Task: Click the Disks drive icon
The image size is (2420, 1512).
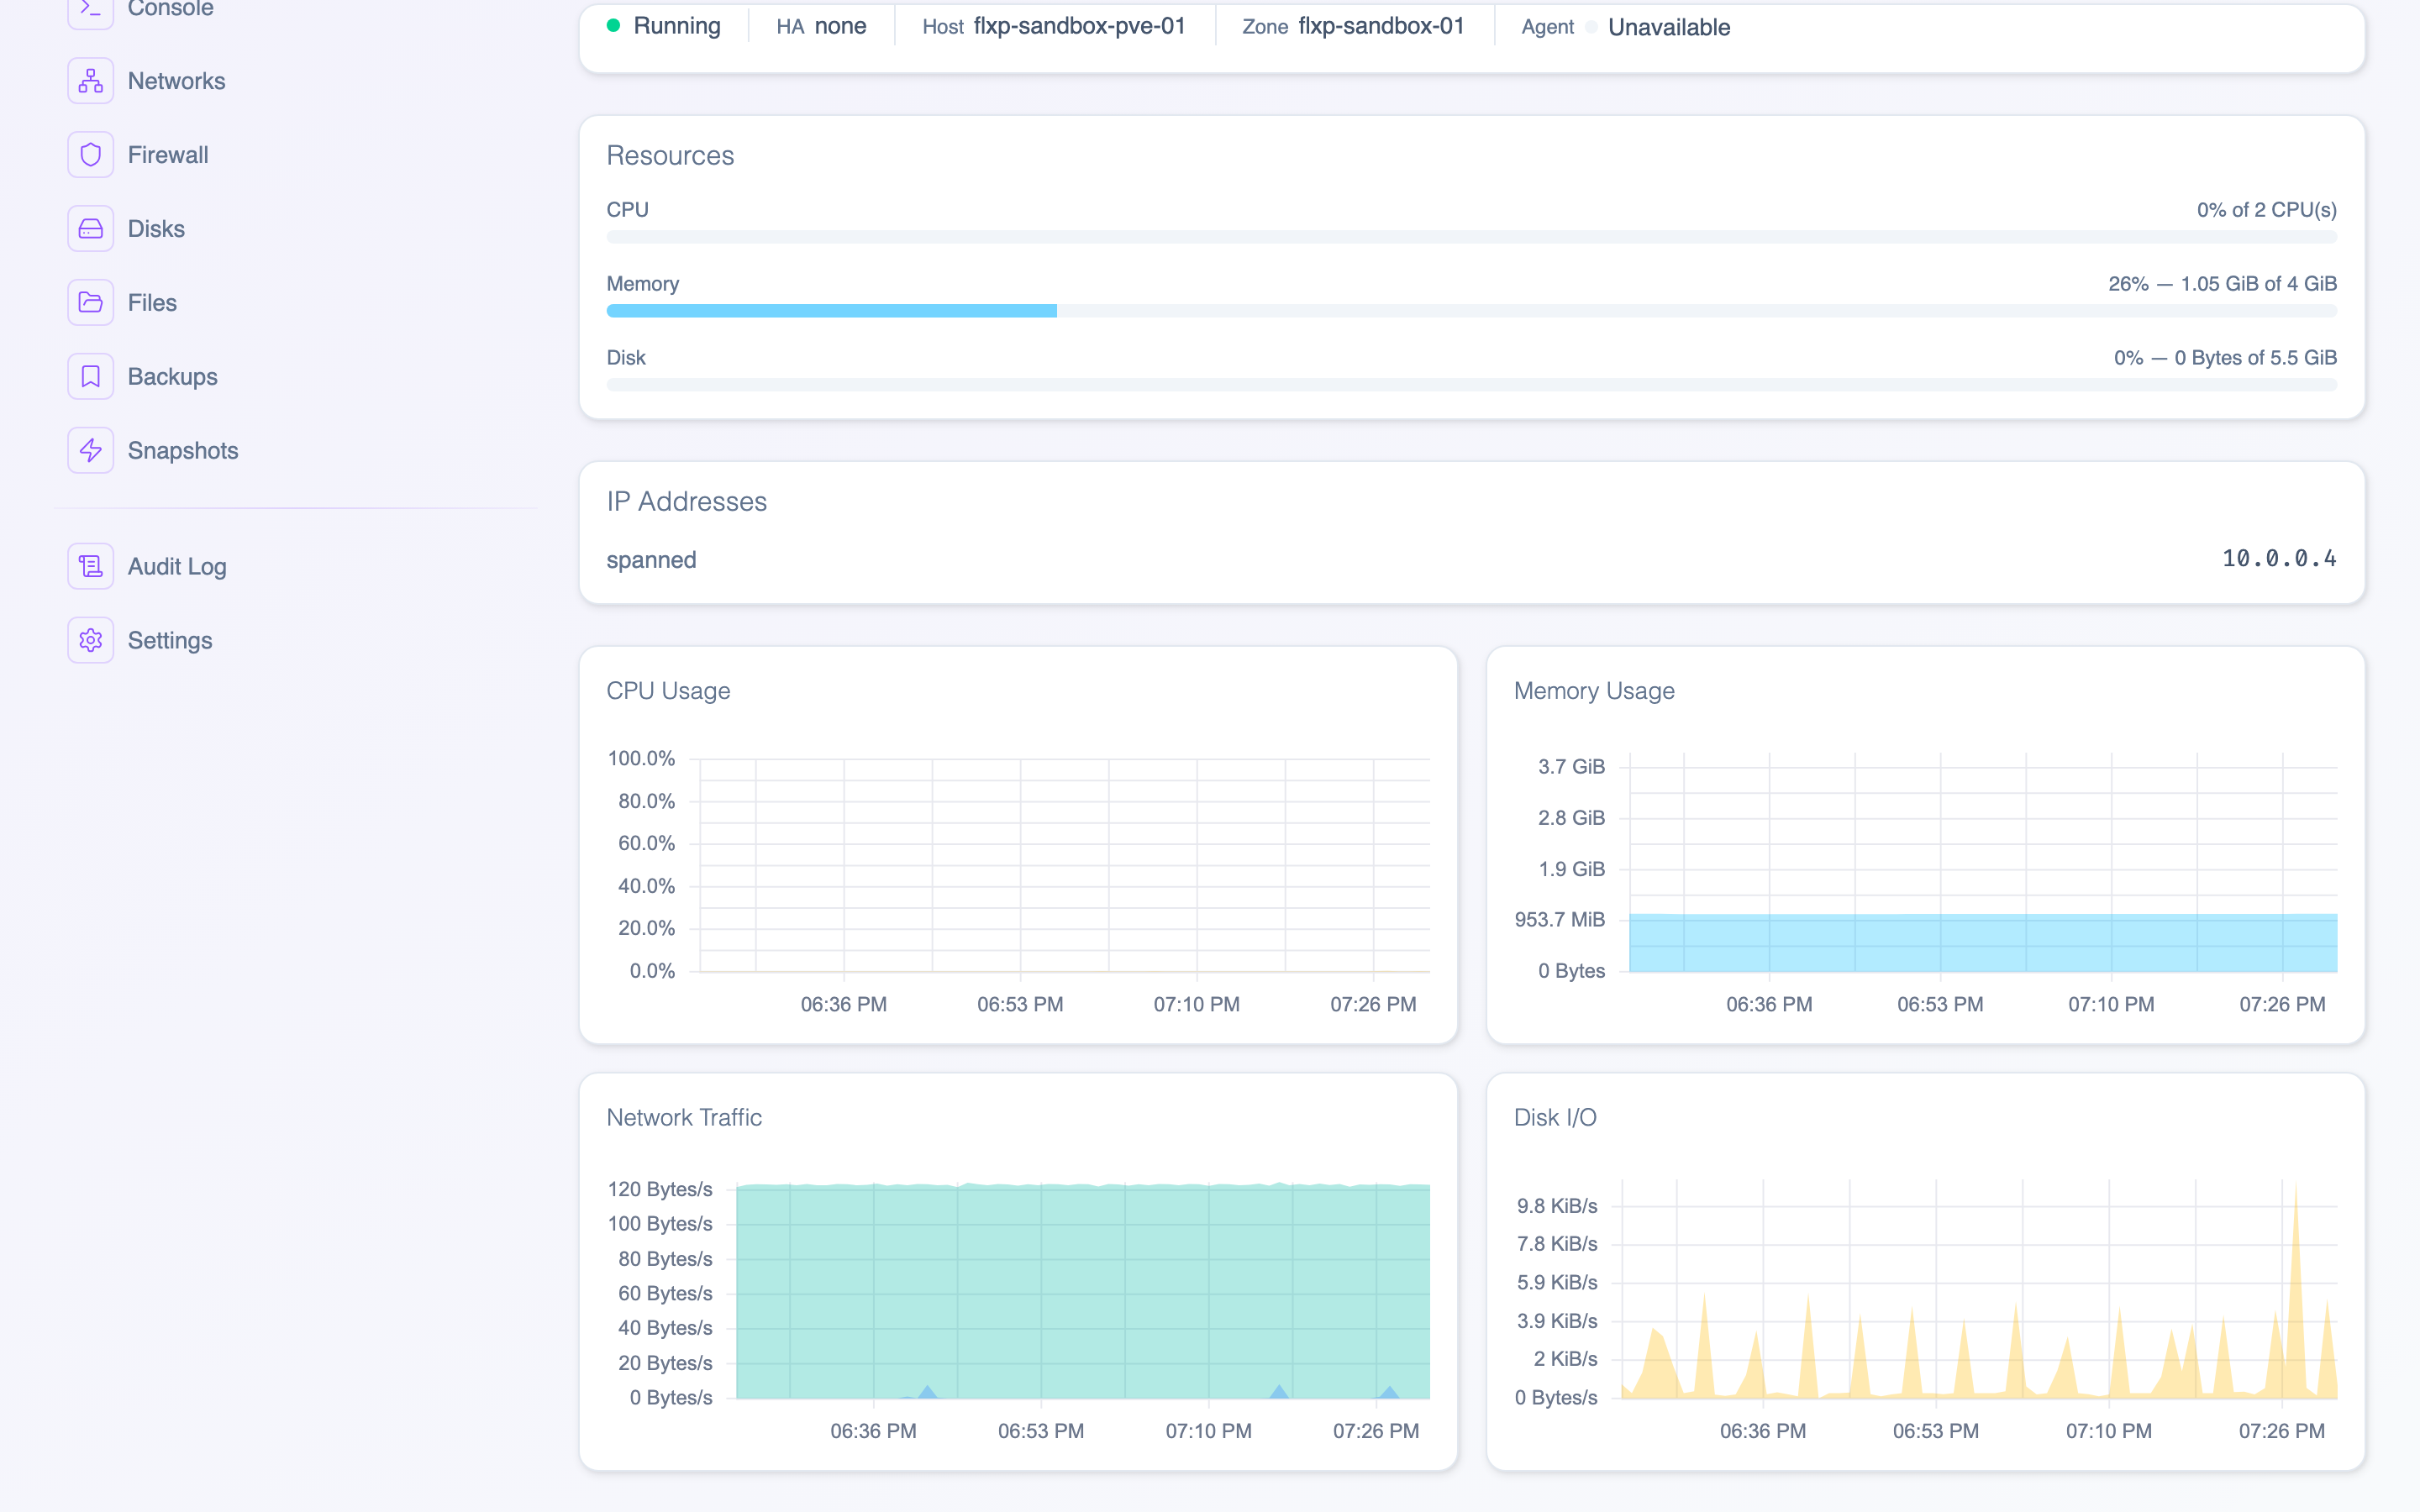Action: click(x=90, y=229)
